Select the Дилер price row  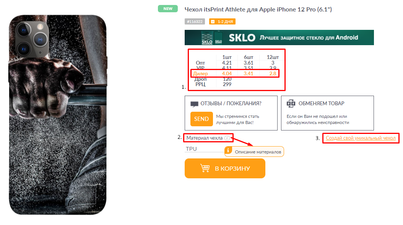[x=235, y=73]
